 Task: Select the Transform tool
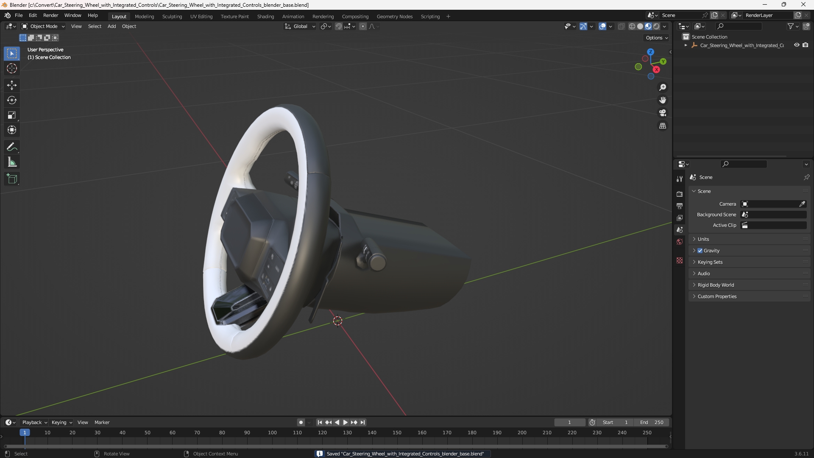[12, 130]
